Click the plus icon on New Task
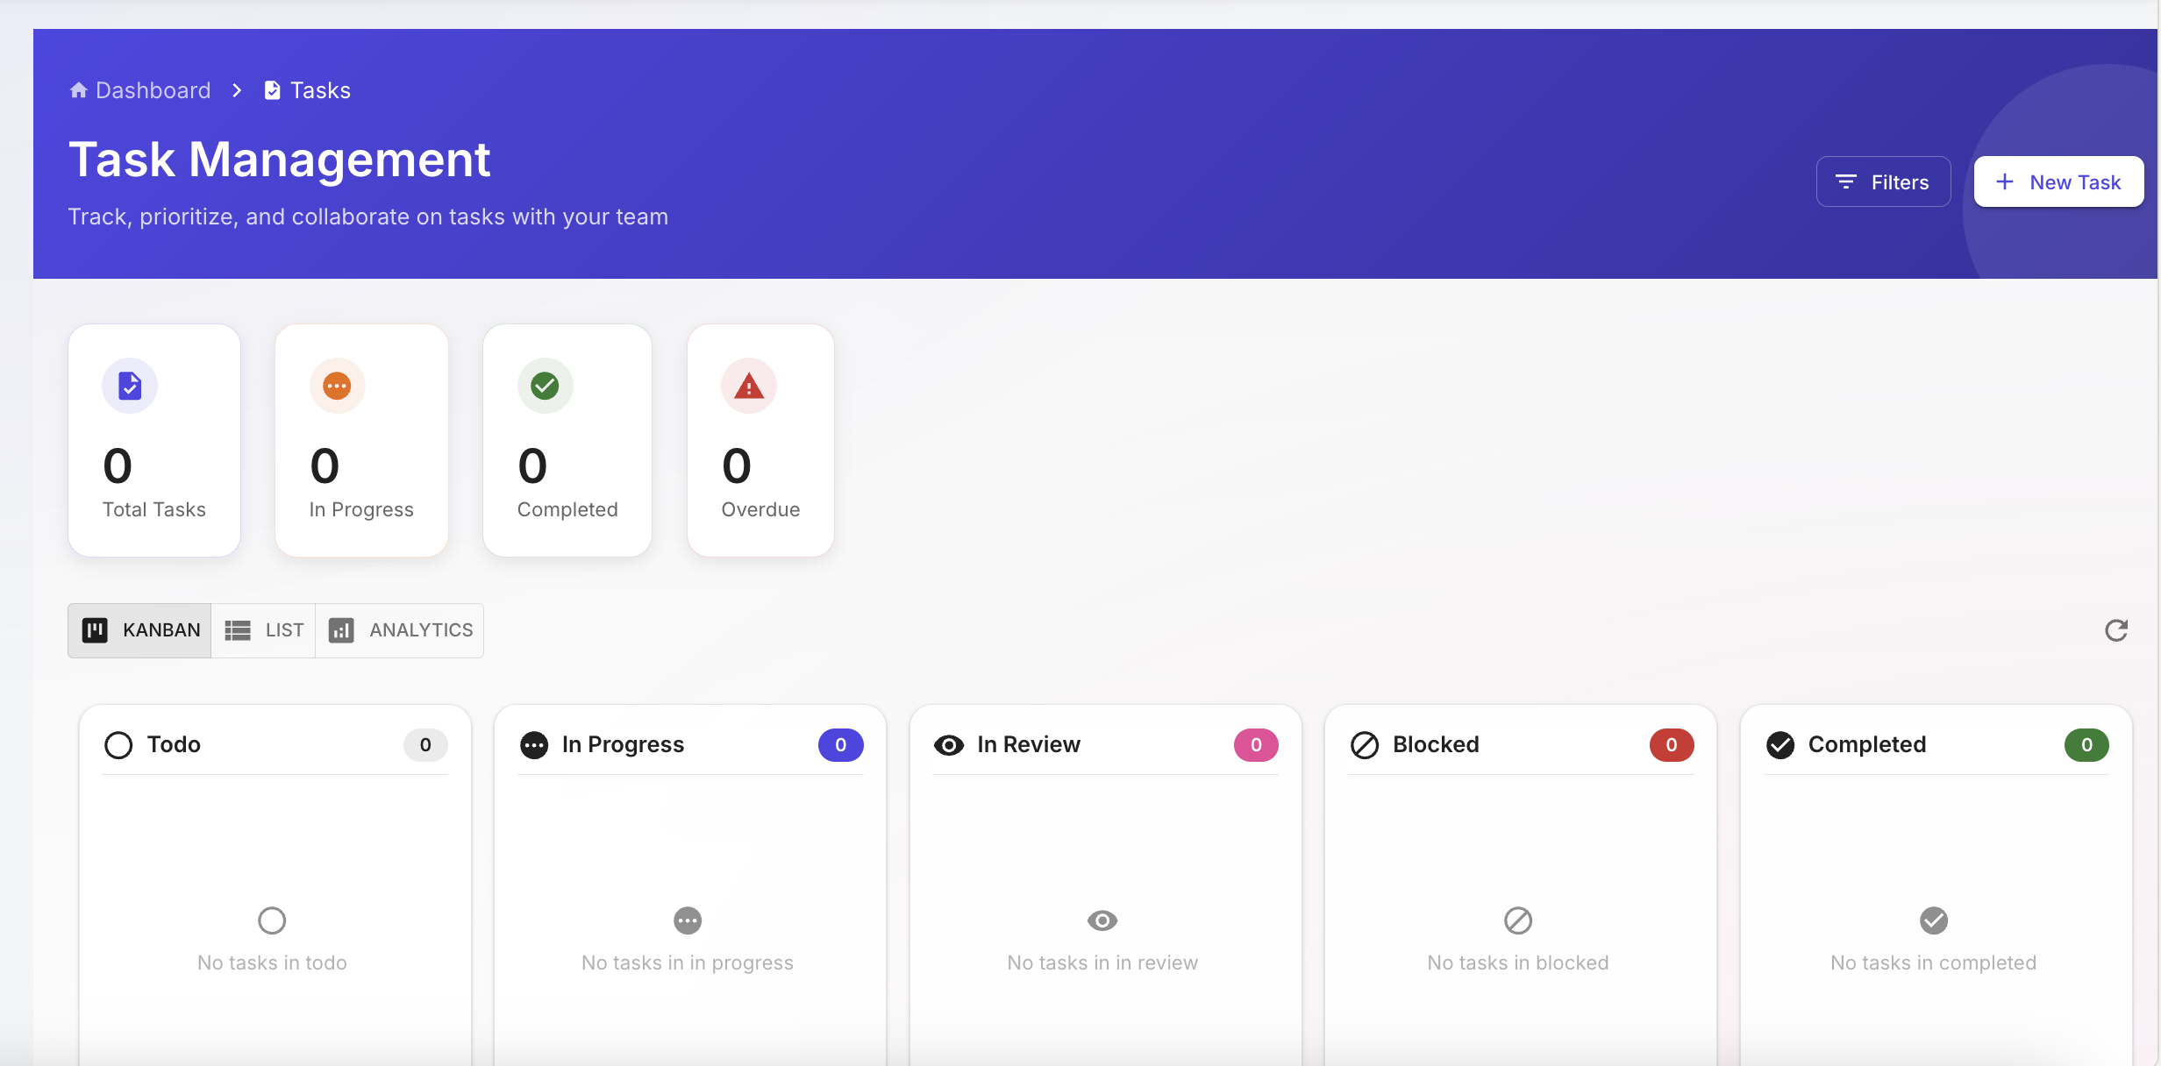 pyautogui.click(x=2004, y=181)
